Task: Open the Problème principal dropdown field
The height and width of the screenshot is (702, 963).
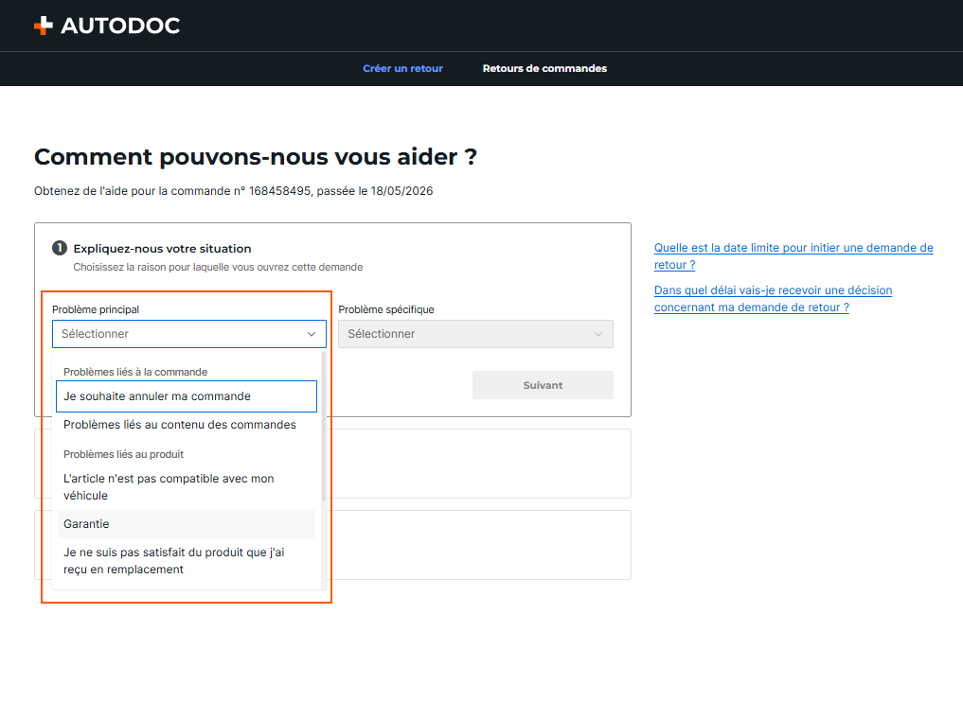Action: click(x=189, y=334)
